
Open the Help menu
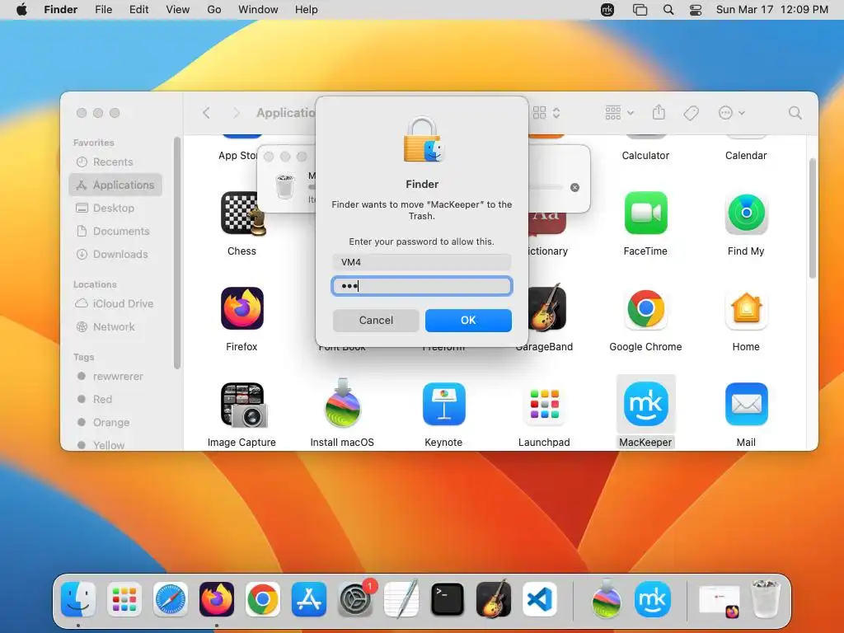coord(307,10)
